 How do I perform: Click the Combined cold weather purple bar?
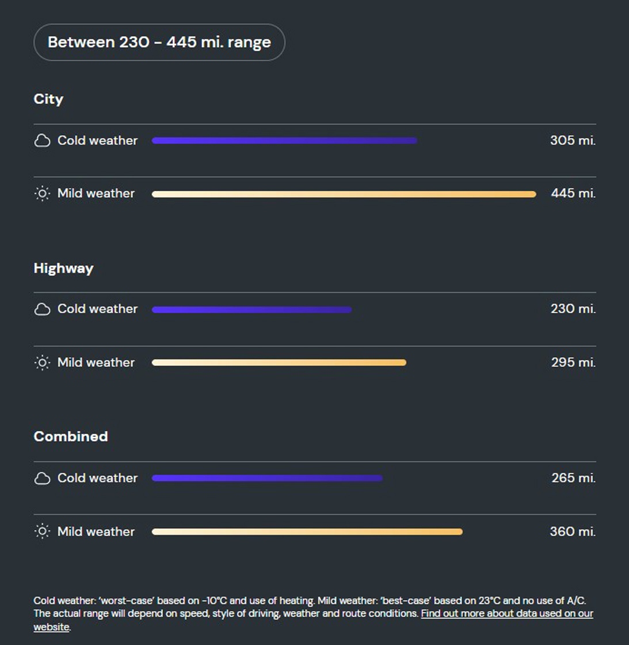pos(267,478)
